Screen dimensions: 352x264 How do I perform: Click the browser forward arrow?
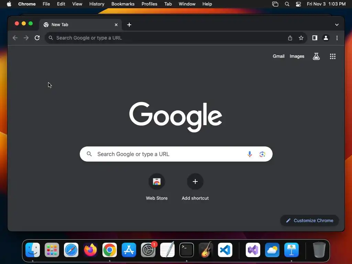(26, 38)
